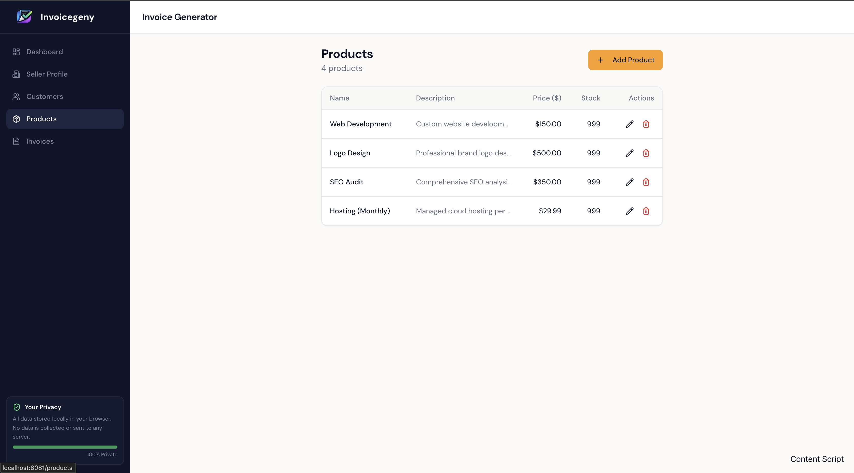Click the Products package icon

[x=16, y=119]
